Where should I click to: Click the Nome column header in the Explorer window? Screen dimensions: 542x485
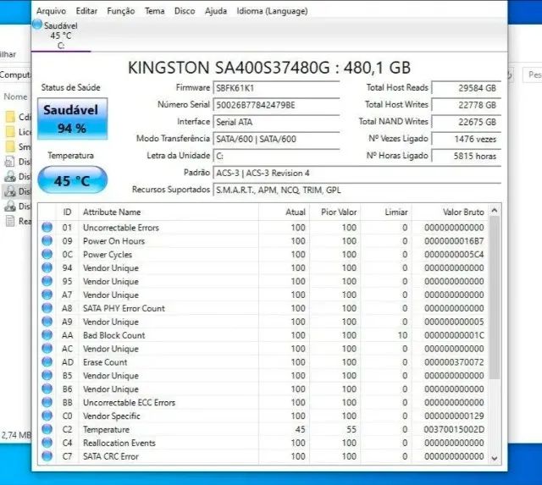pos(15,96)
